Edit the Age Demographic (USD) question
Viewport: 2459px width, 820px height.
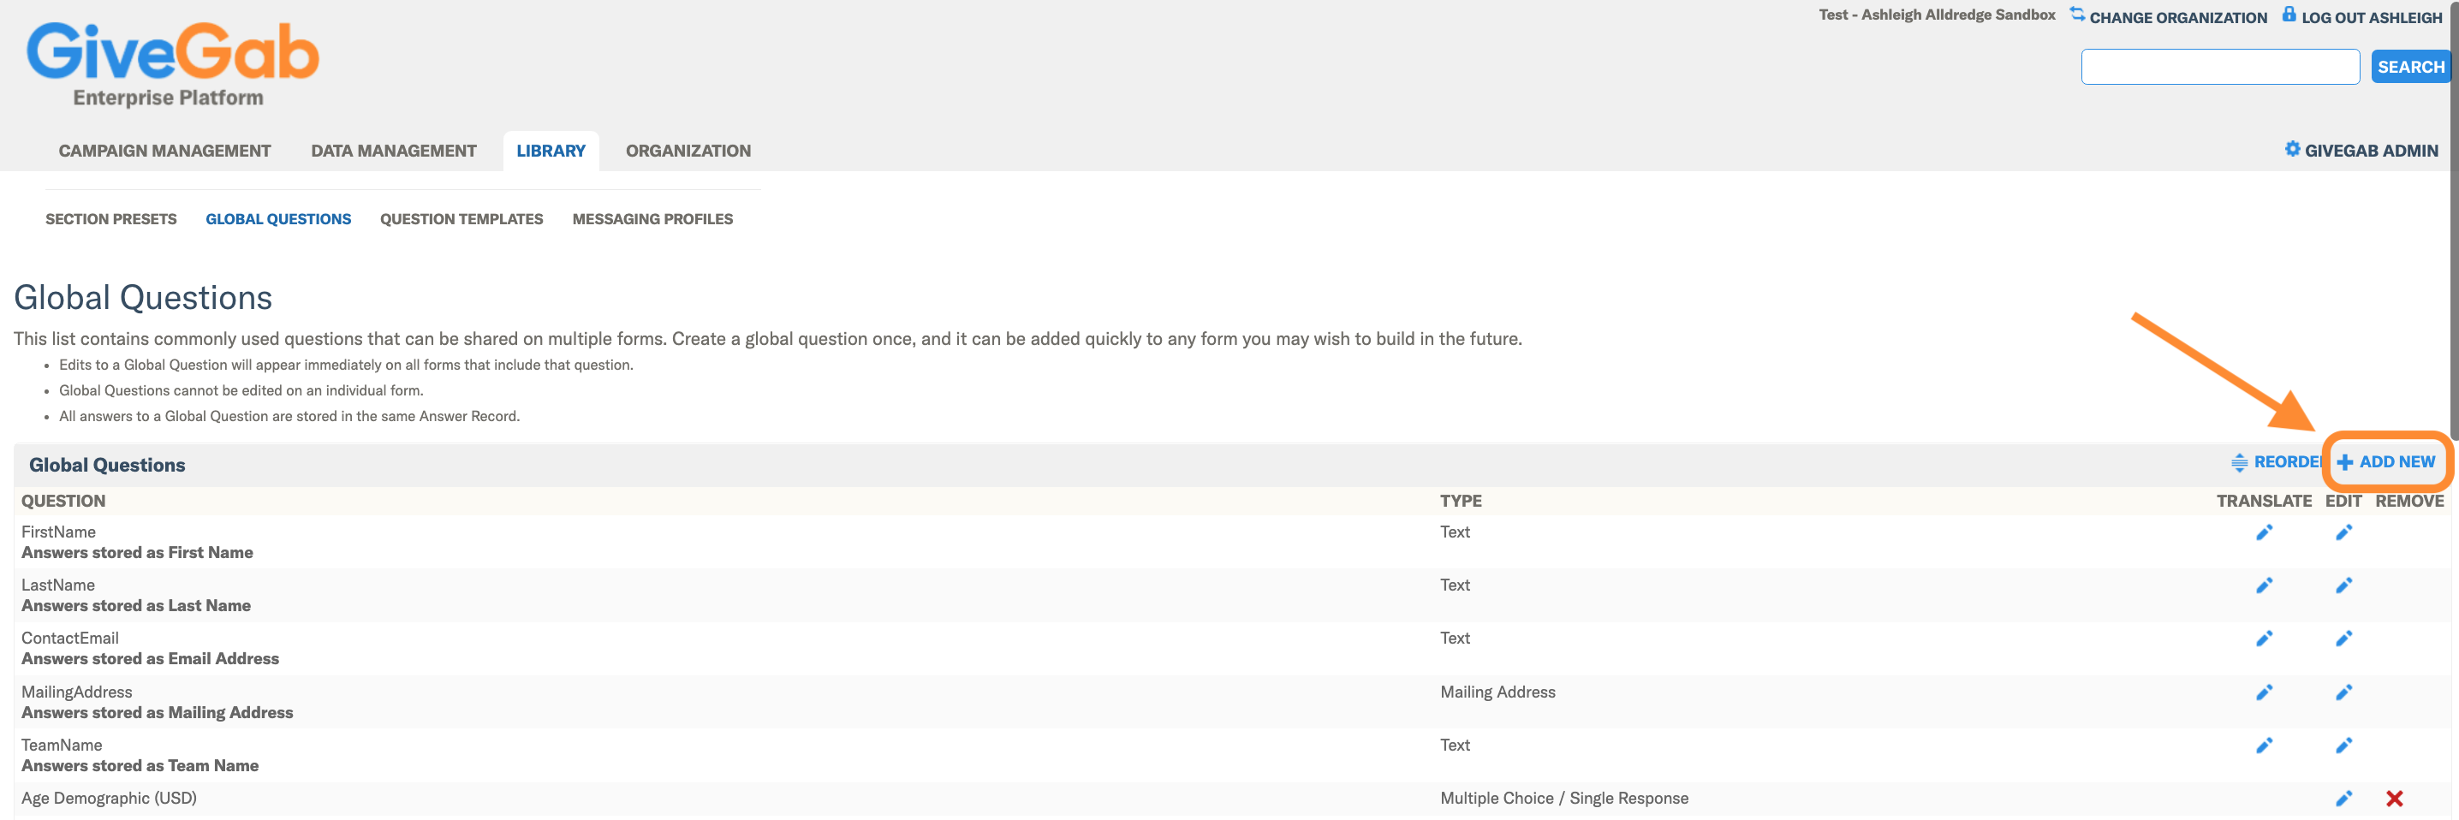tap(2343, 799)
